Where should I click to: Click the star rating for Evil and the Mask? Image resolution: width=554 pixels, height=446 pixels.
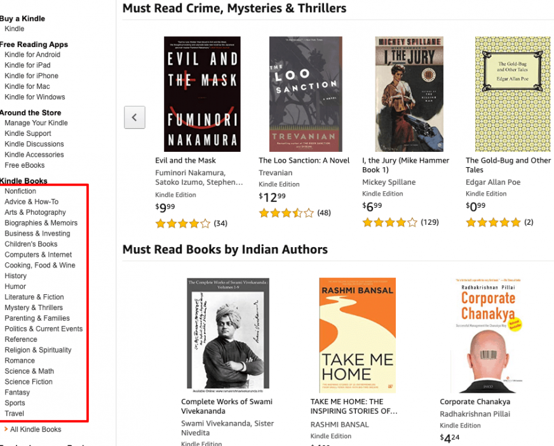coord(182,223)
